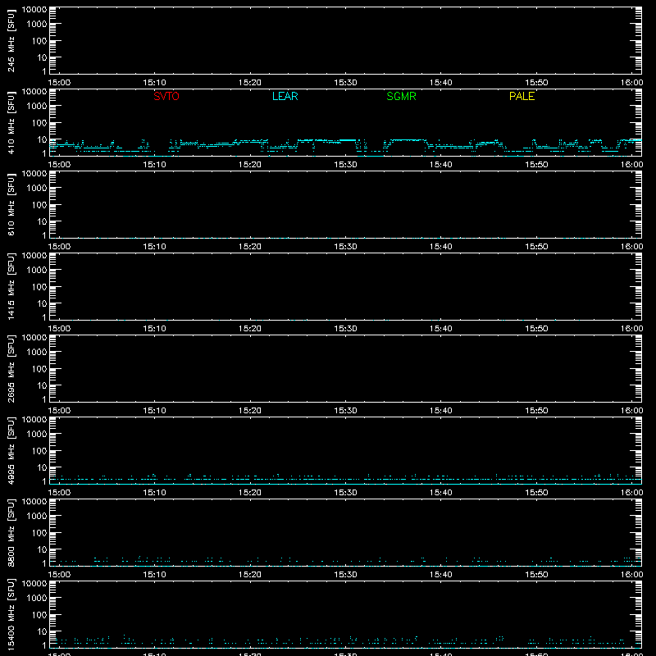Screen dimensions: 656x656
Task: Click the 4995 MHz cyan flux trace
Action: pyautogui.click(x=345, y=479)
